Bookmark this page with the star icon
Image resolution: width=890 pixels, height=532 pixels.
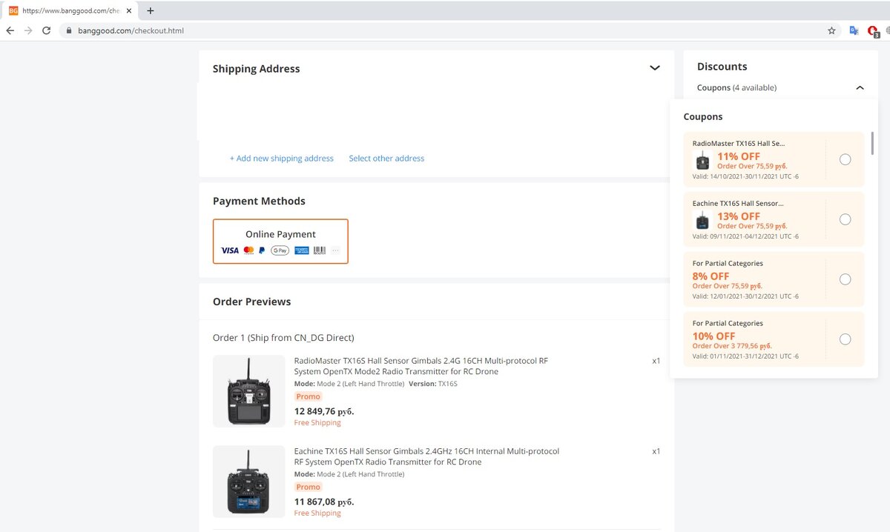tap(831, 31)
